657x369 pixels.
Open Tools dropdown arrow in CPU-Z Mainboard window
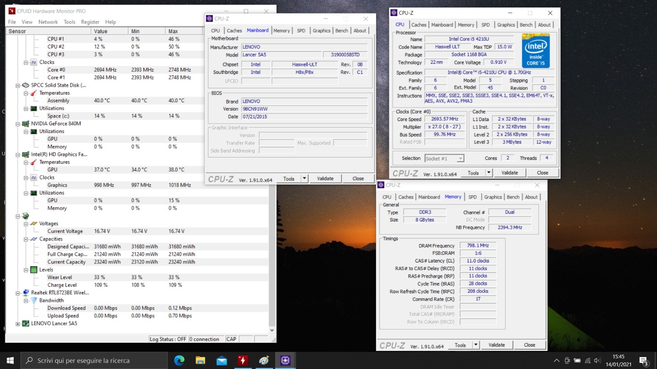304,178
